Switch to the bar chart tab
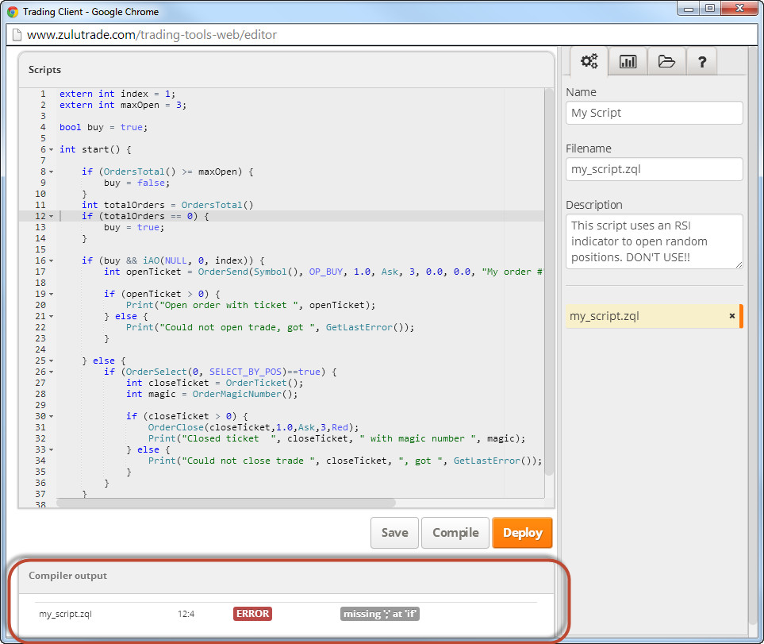 628,62
